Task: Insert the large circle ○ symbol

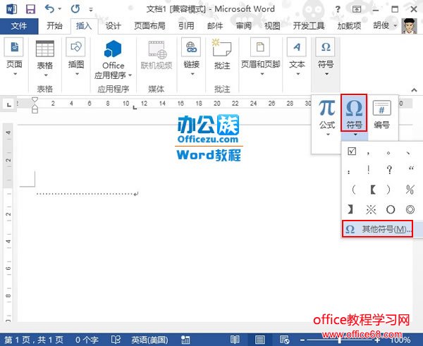Action: (391, 209)
